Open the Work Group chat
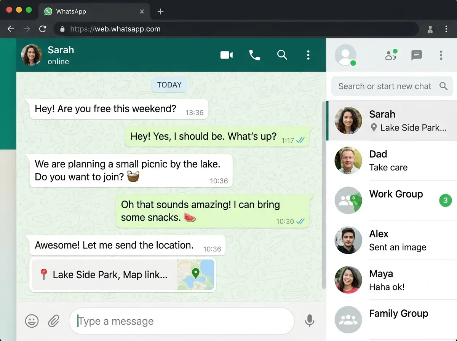Image resolution: width=457 pixels, height=341 pixels. pyautogui.click(x=392, y=201)
